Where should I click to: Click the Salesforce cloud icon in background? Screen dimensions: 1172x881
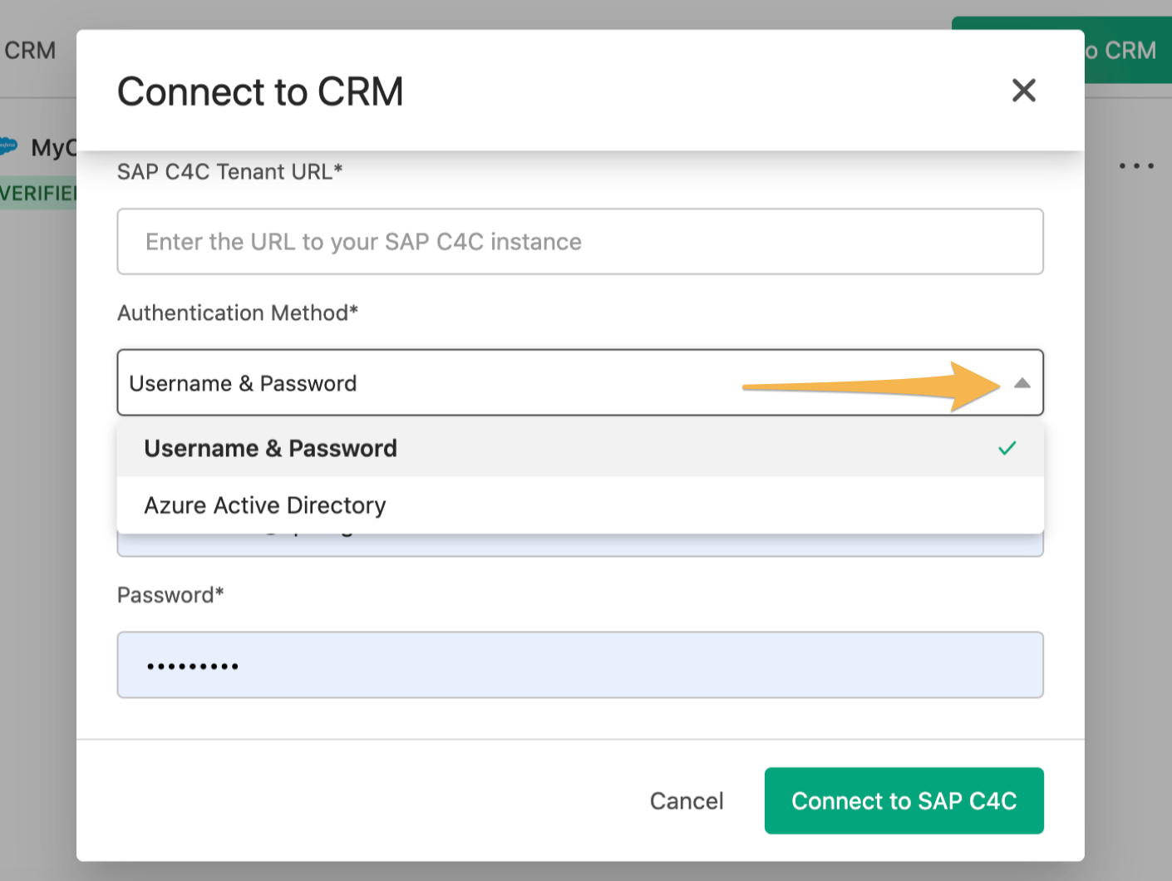[7, 145]
